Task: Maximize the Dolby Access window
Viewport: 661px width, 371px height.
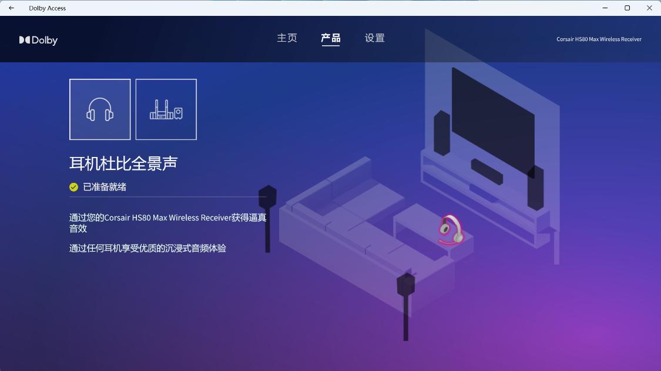Action: tap(628, 8)
